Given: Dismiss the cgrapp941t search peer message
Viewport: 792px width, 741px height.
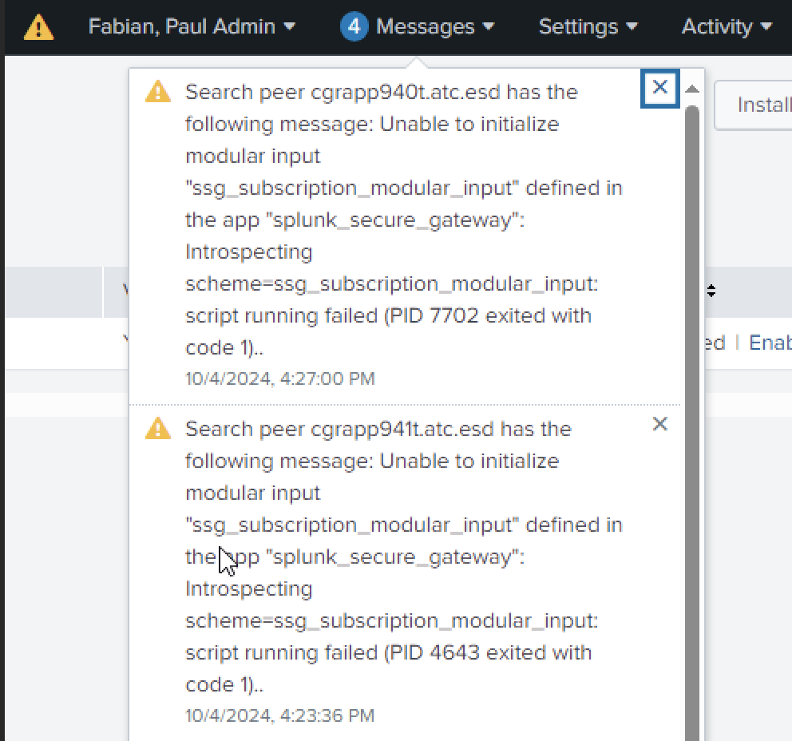Looking at the screenshot, I should pos(659,424).
